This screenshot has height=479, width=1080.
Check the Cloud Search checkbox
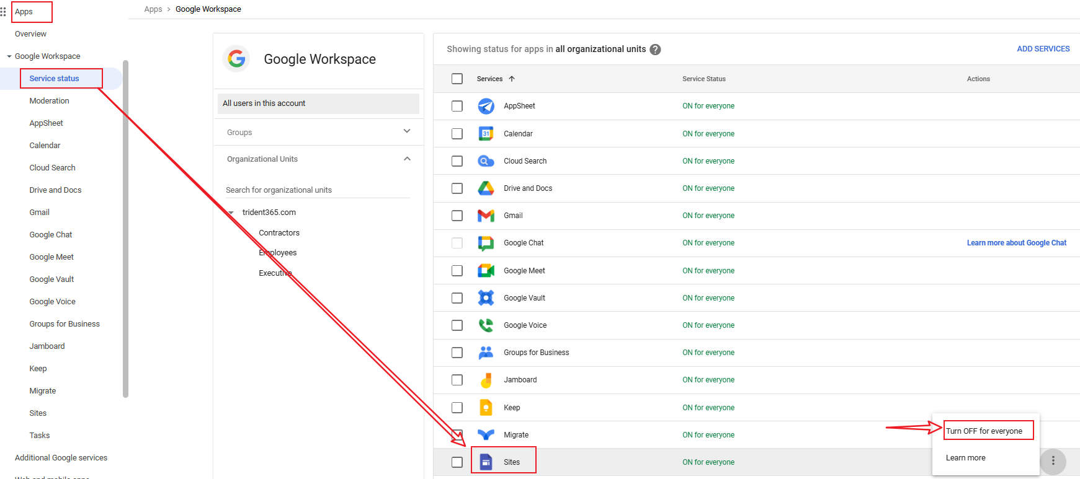457,161
